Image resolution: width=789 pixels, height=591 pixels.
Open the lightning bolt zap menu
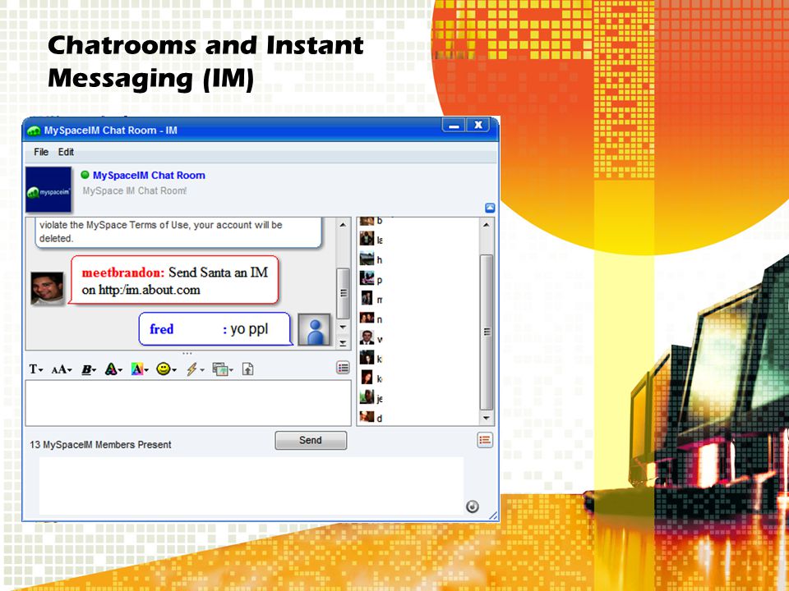click(194, 369)
